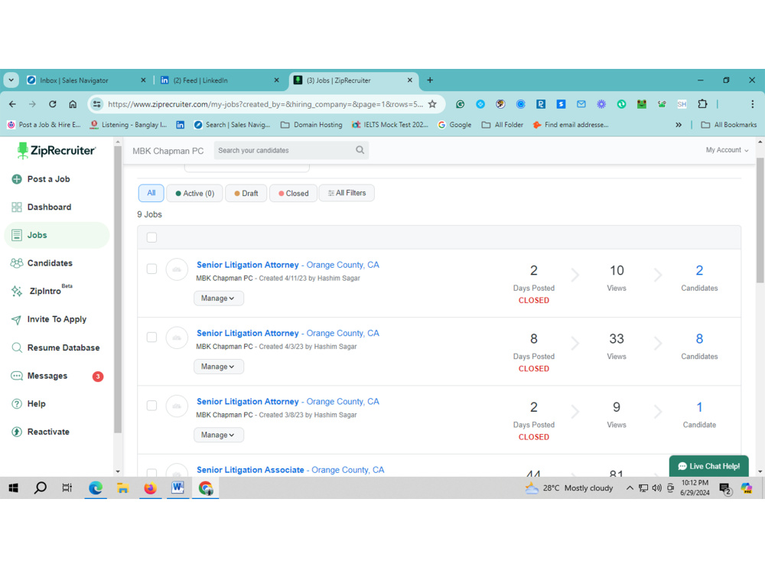Check the job created 3/8/23 checkbox

[x=151, y=406]
